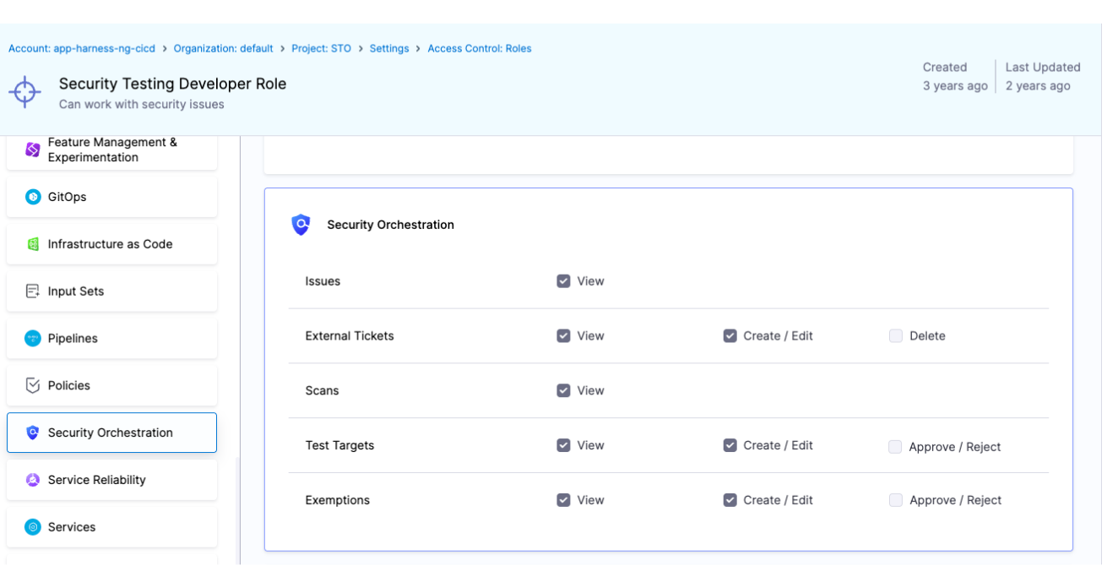Click the Services icon in sidebar

tap(33, 527)
